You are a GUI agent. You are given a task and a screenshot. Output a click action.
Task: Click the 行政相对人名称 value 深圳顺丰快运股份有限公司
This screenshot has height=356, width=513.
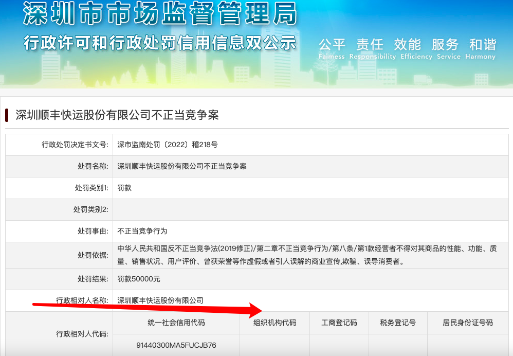[160, 300]
